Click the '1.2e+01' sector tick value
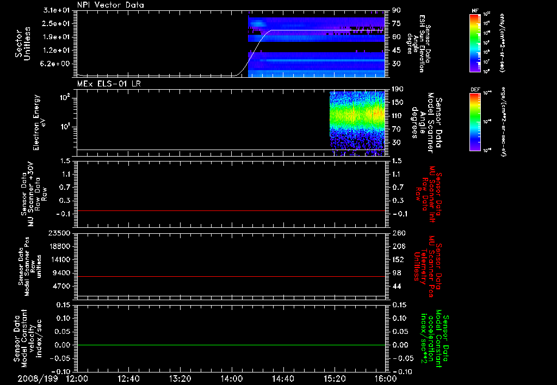This screenshot has height=385, width=557. [57, 51]
